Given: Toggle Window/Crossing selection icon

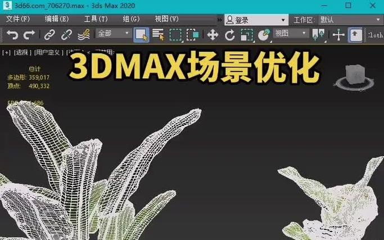Looking at the screenshot, I should click(193, 34).
